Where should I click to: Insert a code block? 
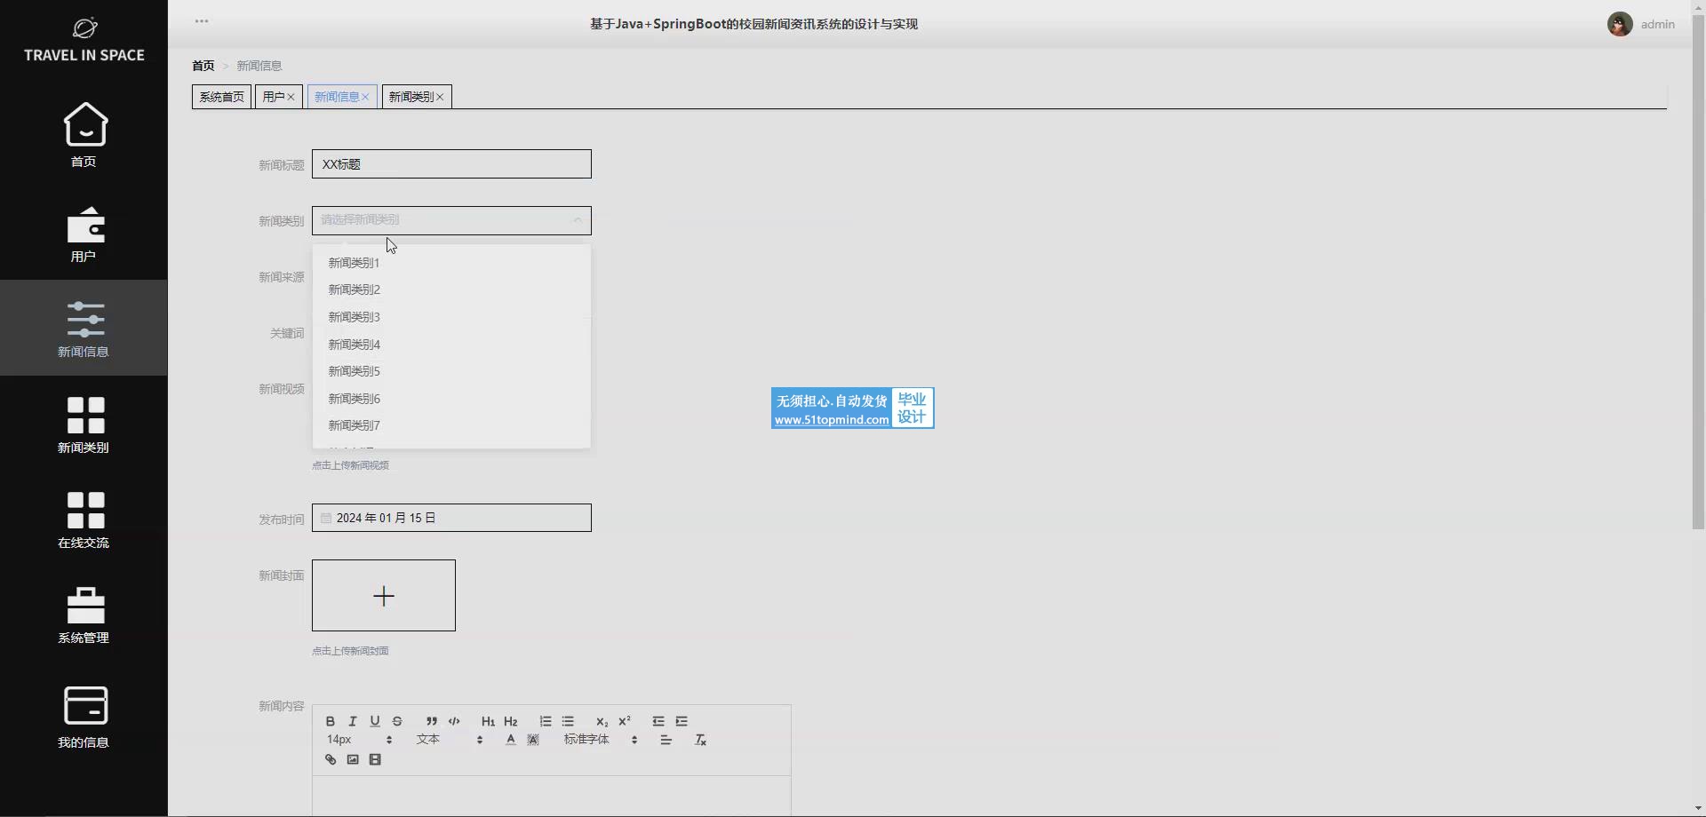tap(454, 721)
